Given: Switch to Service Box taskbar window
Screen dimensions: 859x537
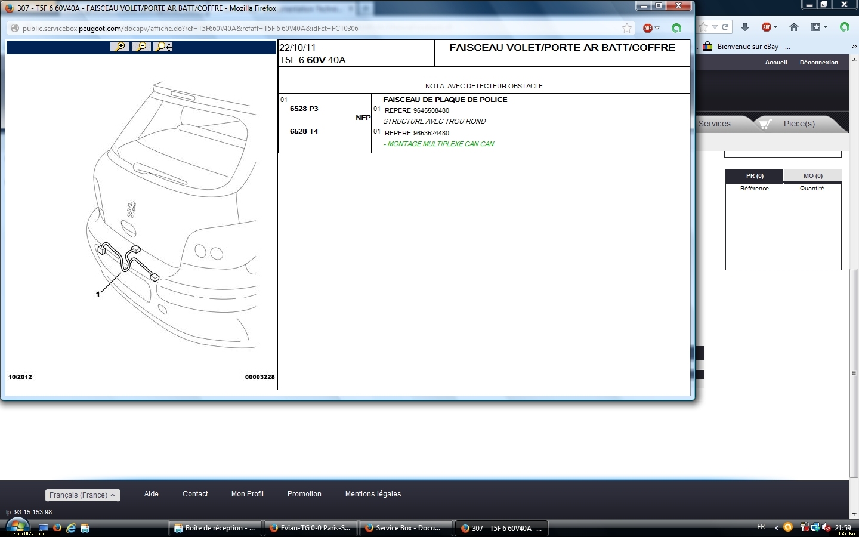Looking at the screenshot, I should [x=404, y=528].
